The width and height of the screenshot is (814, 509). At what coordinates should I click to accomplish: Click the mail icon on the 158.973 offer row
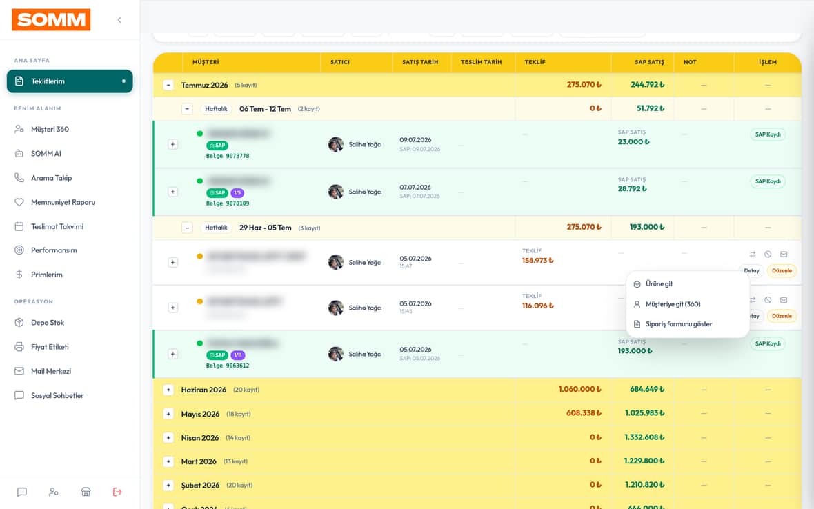(784, 254)
